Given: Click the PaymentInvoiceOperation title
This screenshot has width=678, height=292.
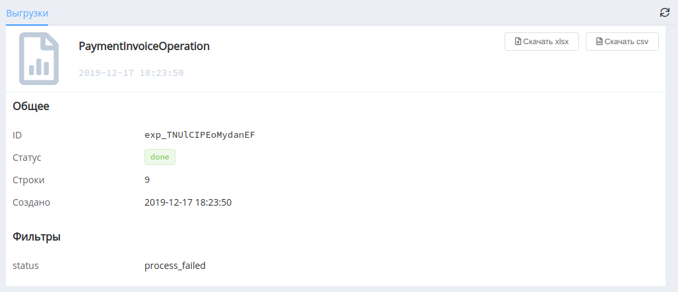Looking at the screenshot, I should click(144, 47).
